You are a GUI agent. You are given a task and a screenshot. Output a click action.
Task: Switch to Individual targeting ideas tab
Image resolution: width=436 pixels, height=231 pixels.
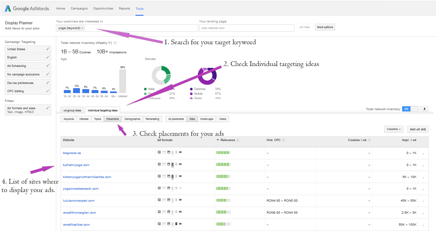coord(103,110)
